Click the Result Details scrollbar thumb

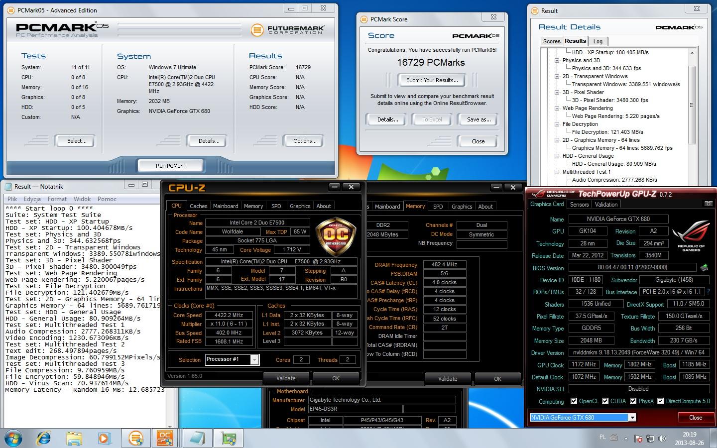692,105
